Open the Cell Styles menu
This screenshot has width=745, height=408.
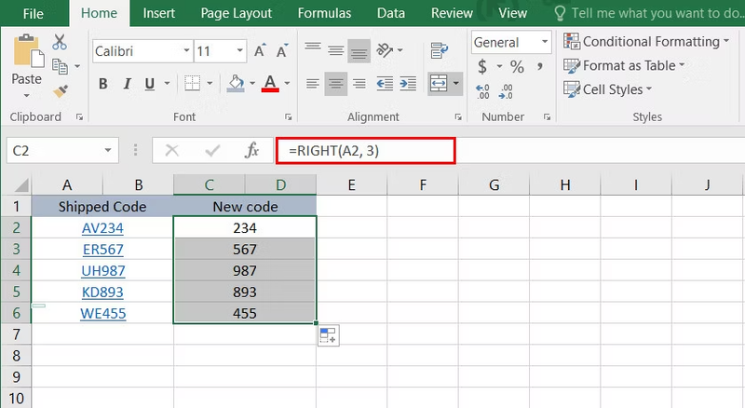608,89
